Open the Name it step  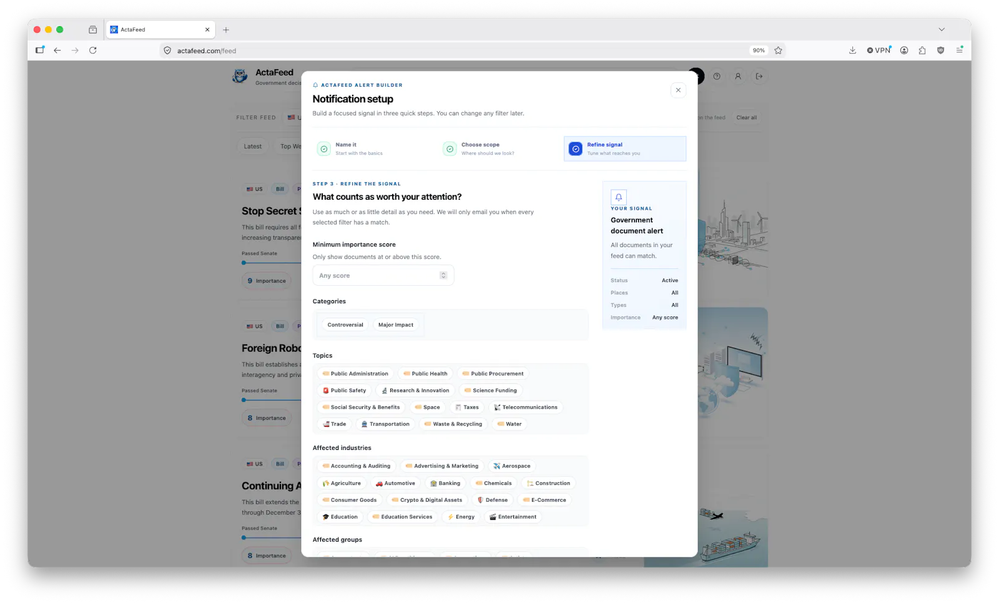pyautogui.click(x=375, y=149)
